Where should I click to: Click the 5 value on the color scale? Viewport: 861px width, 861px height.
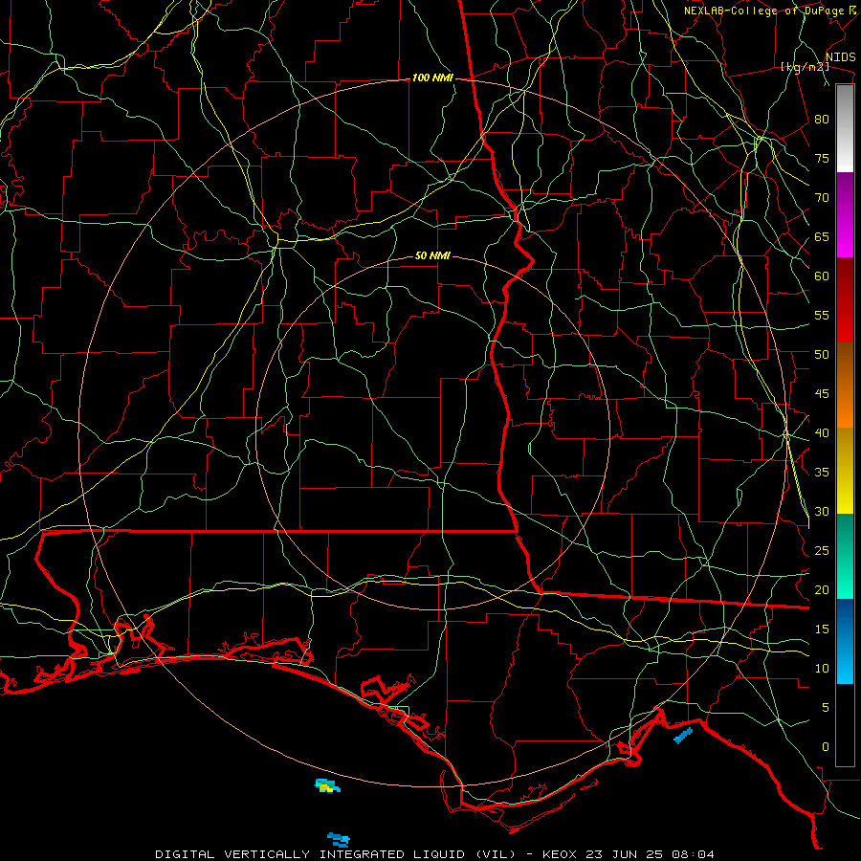tap(826, 708)
